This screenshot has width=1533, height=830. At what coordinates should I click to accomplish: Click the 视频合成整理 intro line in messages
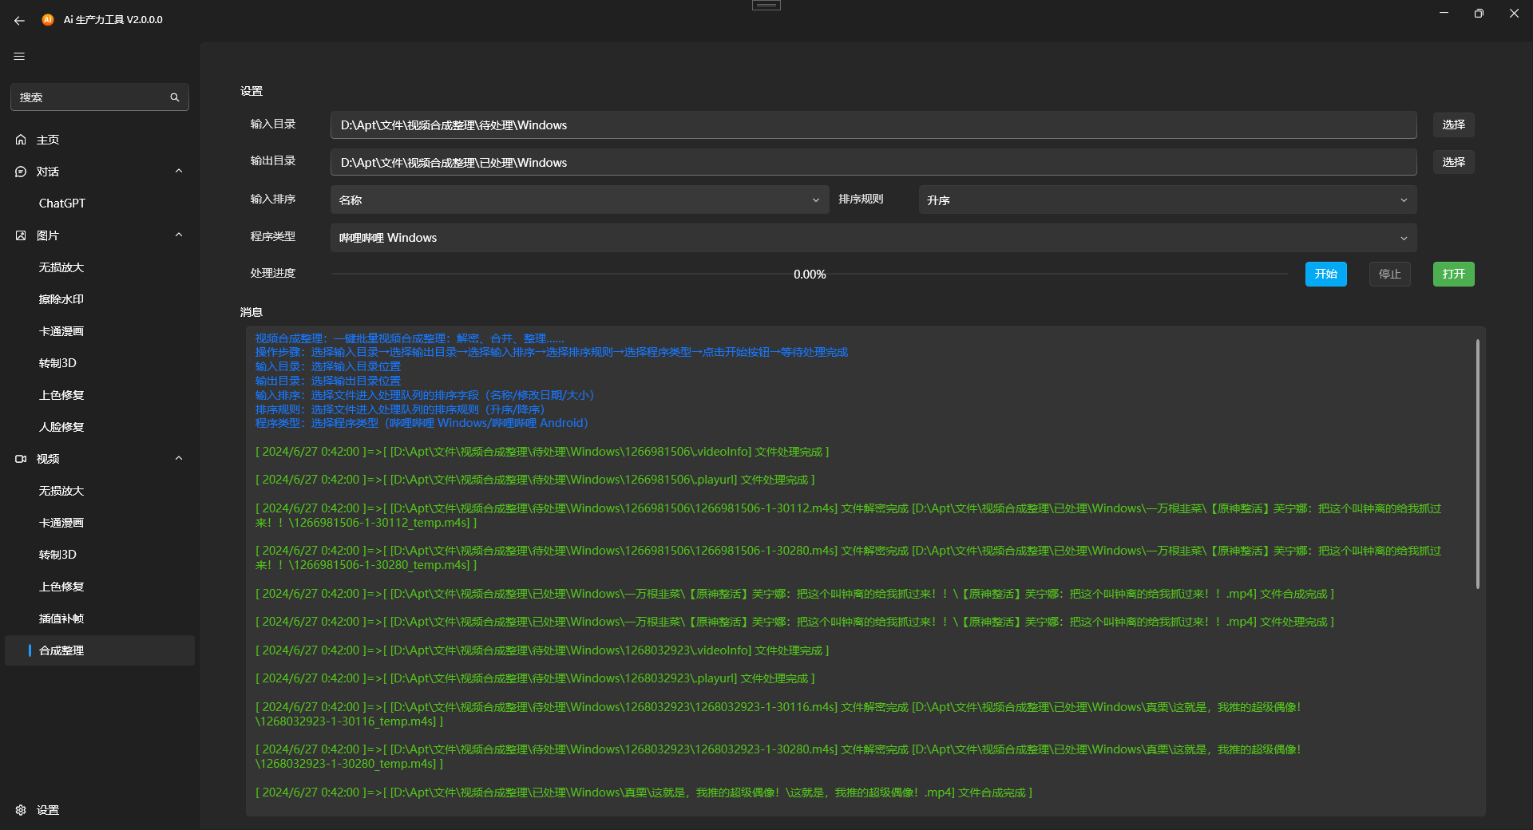pos(410,338)
